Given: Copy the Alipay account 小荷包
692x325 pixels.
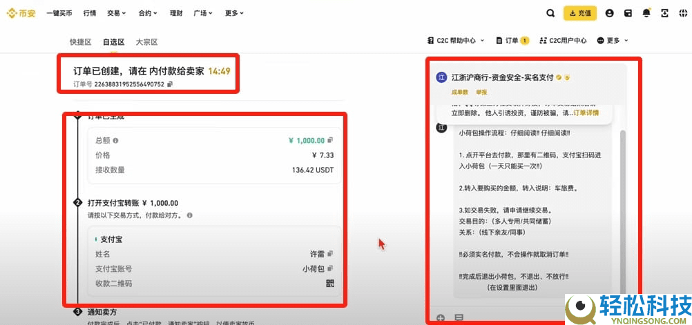Looking at the screenshot, I should (x=330, y=268).
